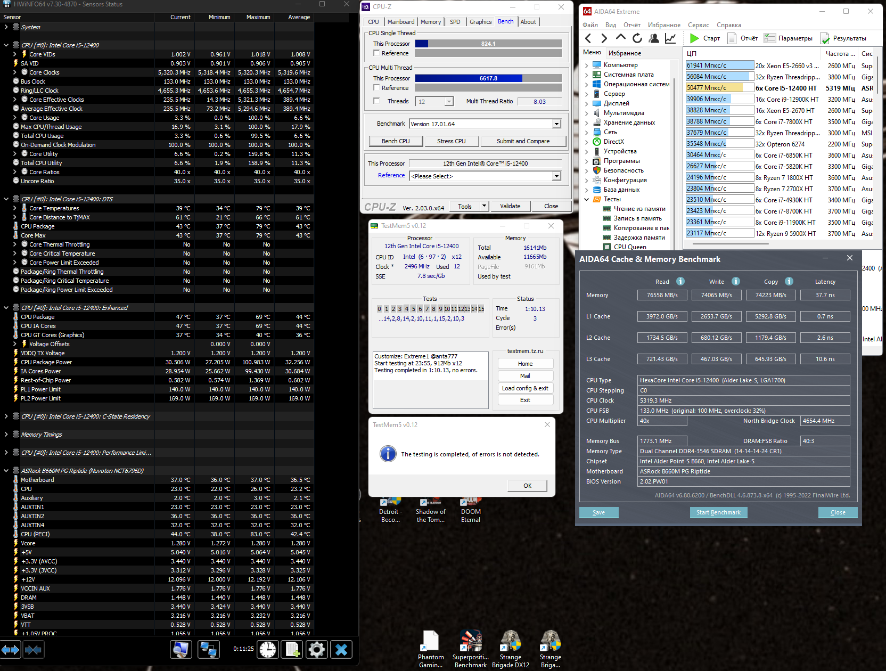The width and height of the screenshot is (886, 671).
Task: Select the Superposition Benchmark desktop icon
Action: (471, 649)
